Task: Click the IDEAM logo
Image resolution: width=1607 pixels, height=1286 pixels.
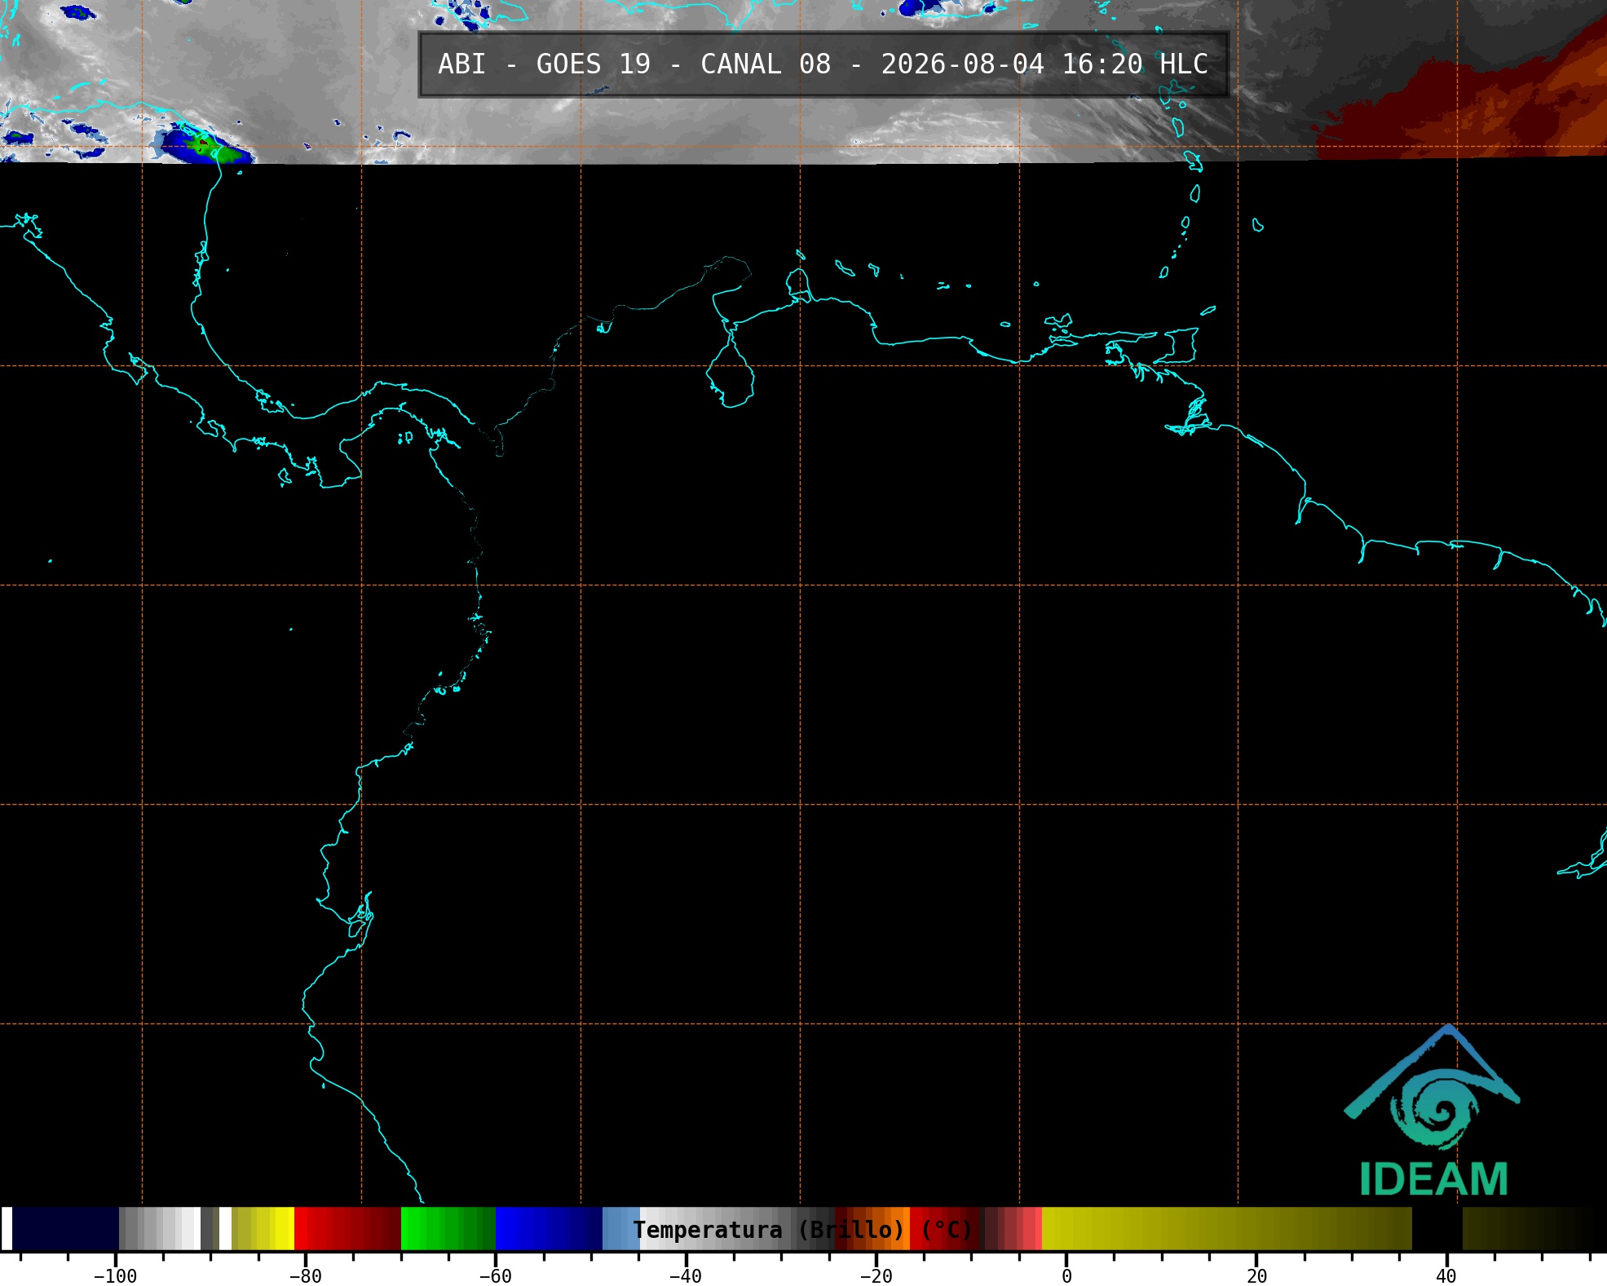Action: point(1432,1111)
